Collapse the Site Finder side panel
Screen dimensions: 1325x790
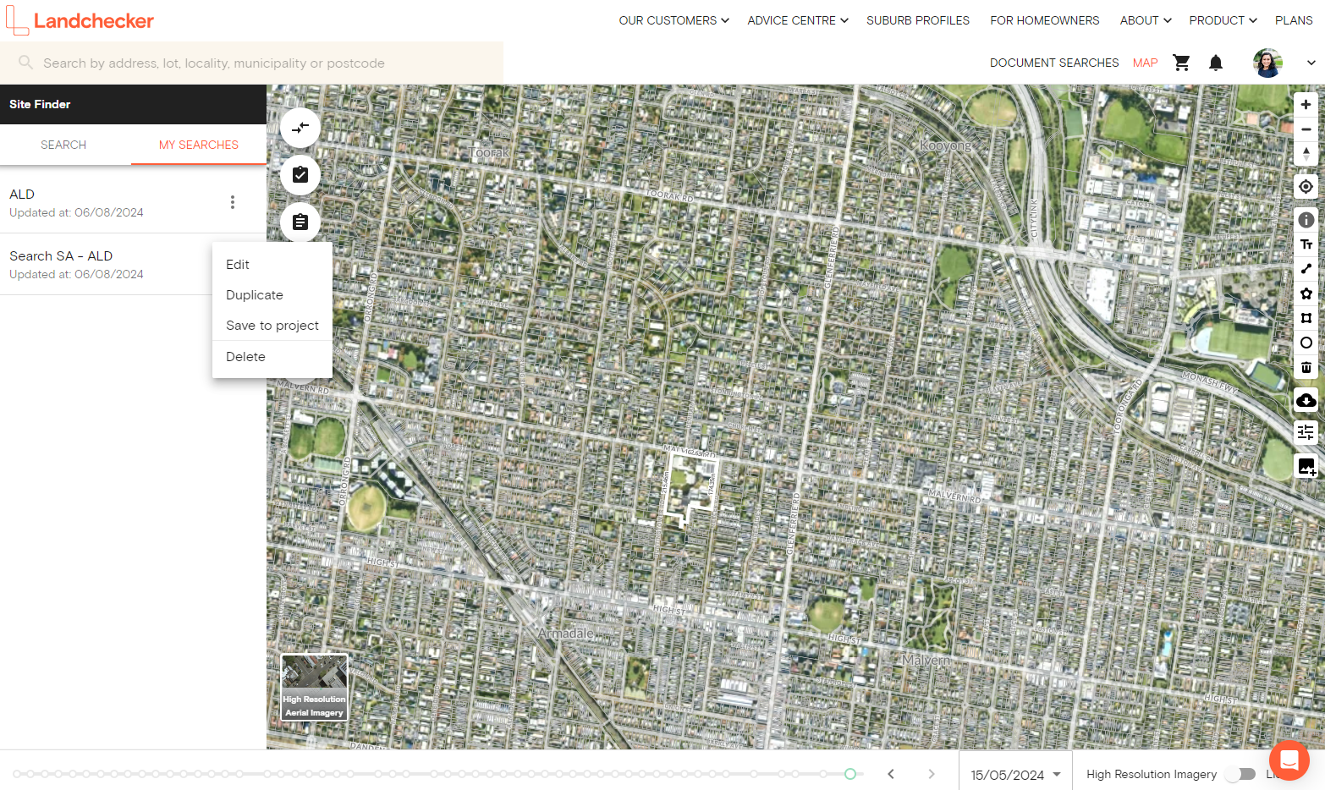[300, 128]
